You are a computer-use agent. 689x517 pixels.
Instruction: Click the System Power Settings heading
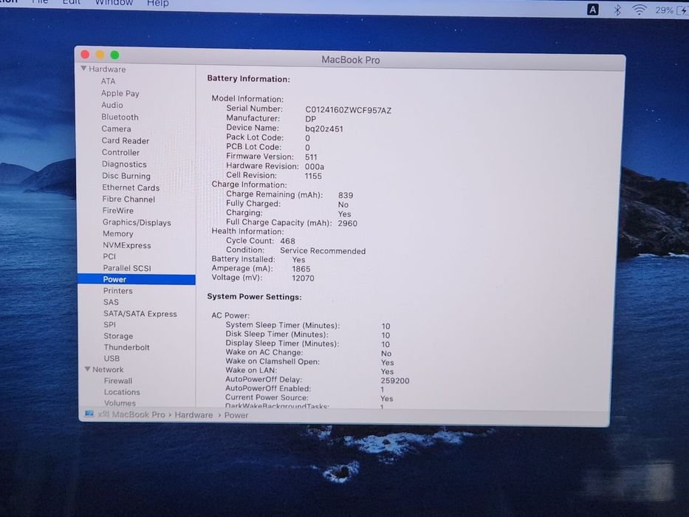254,297
